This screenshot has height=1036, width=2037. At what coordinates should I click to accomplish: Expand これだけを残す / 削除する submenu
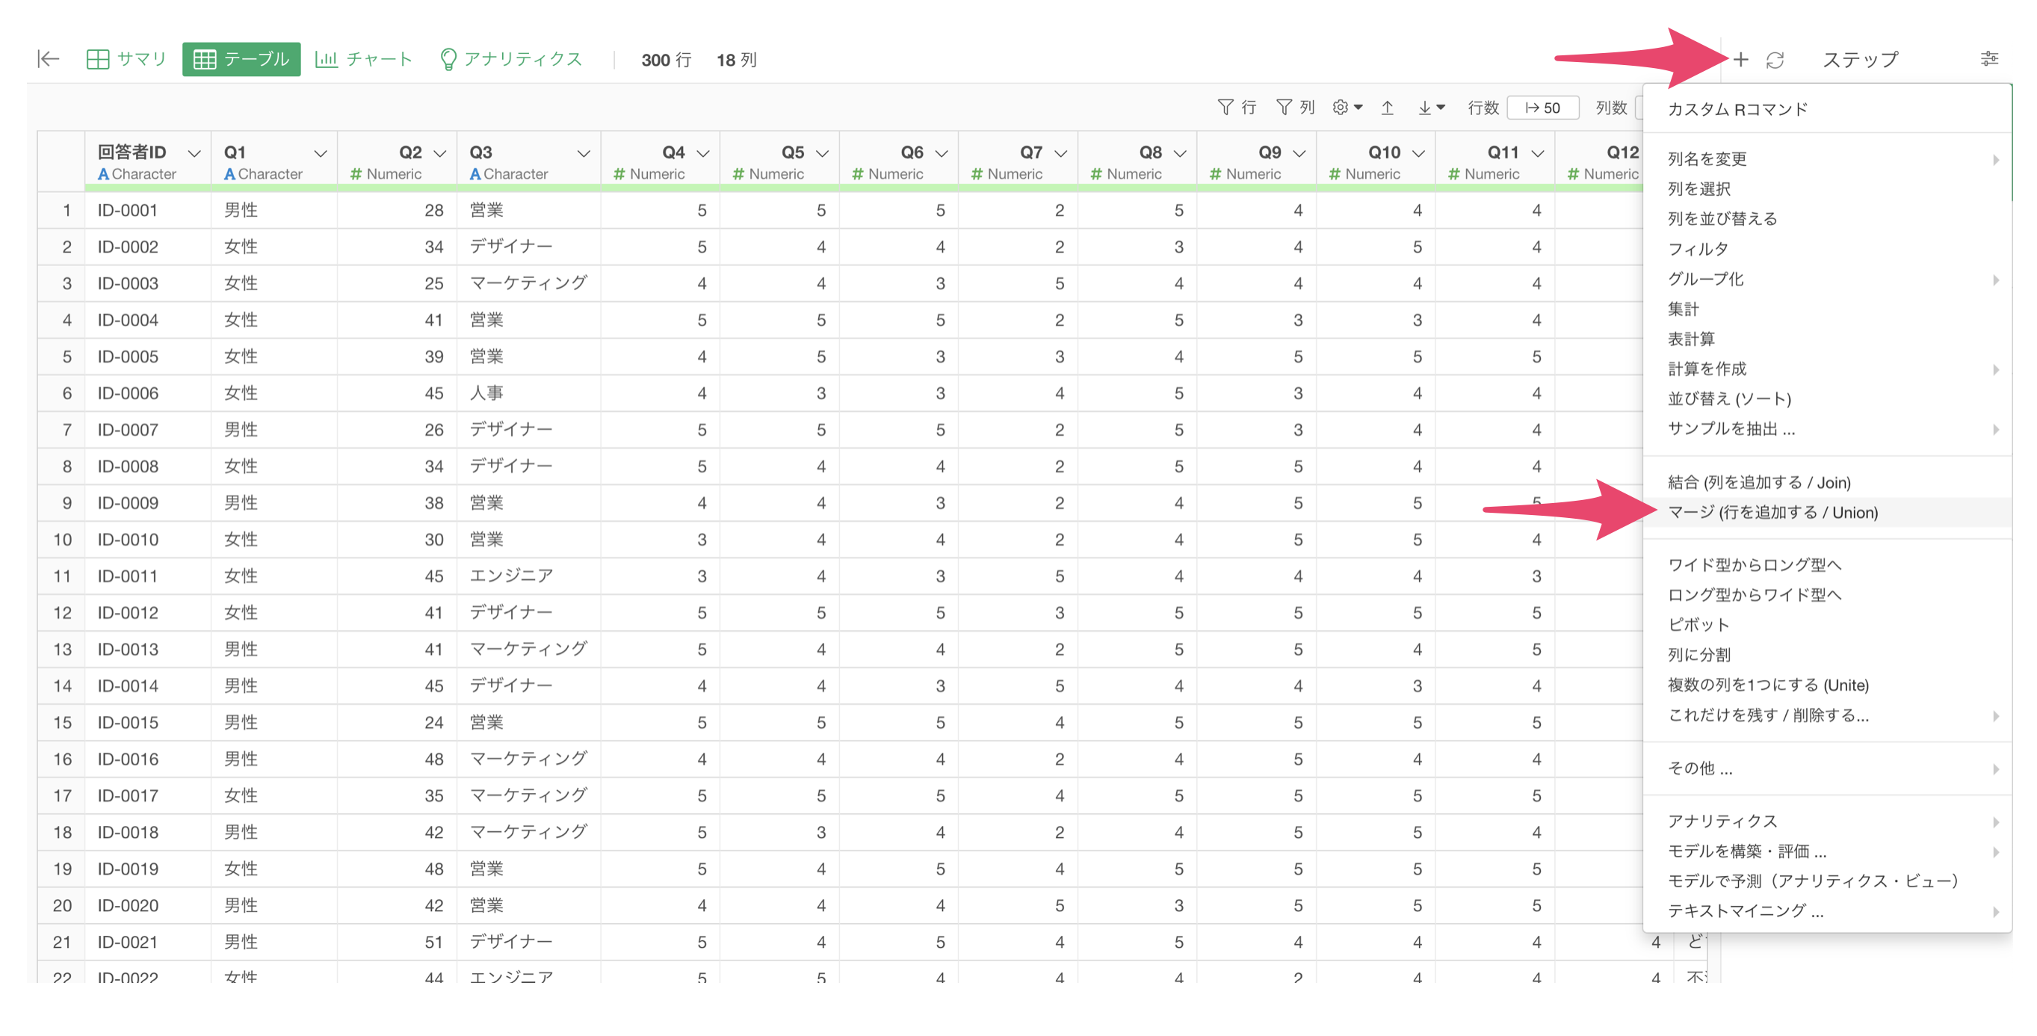1827,715
